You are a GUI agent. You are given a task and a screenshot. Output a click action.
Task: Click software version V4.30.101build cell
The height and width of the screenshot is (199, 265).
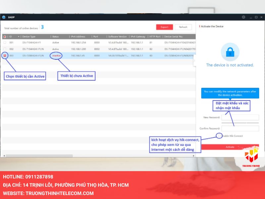tap(119, 55)
